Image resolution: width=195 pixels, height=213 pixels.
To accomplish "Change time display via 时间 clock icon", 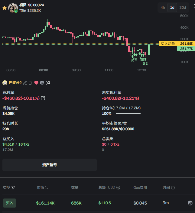I will point(173,188).
